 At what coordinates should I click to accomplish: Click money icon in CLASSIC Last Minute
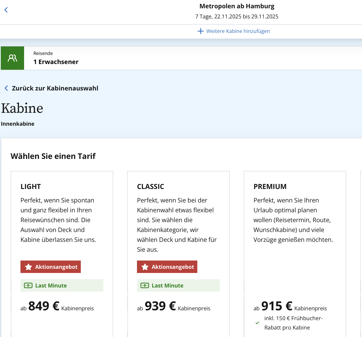[x=145, y=285]
